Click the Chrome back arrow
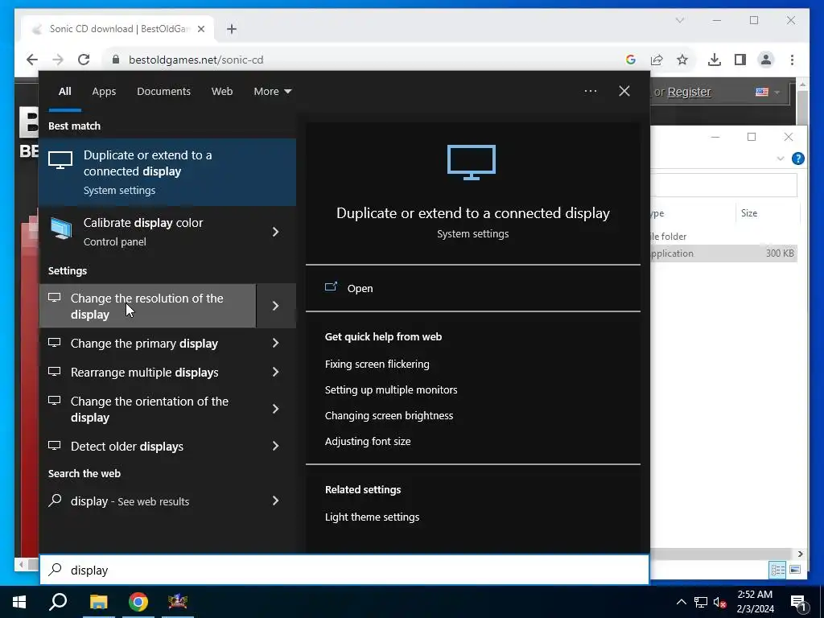The image size is (824, 618). coord(32,60)
